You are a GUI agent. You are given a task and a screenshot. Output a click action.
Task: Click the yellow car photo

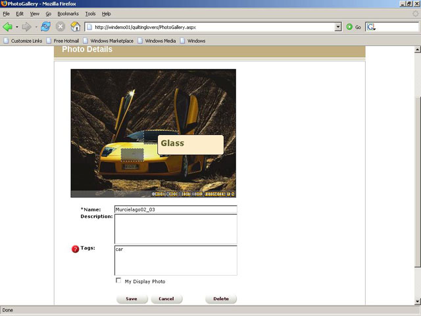tap(153, 133)
